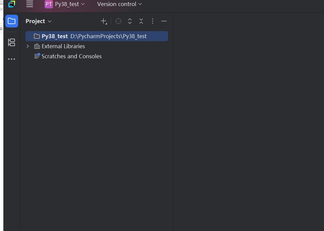The width and height of the screenshot is (324, 231).
Task: Click the Expand Selected icon
Action: tap(130, 21)
